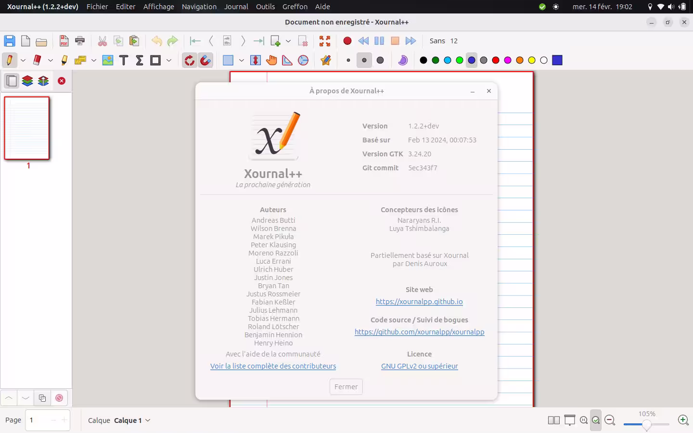This screenshot has width=693, height=433.
Task: Open the GitHub source code link
Action: 420,332
